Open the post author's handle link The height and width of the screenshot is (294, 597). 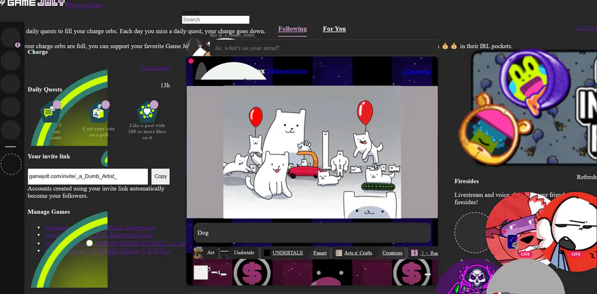[x=287, y=72]
